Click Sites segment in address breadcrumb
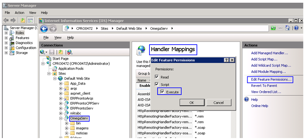 [105, 28]
